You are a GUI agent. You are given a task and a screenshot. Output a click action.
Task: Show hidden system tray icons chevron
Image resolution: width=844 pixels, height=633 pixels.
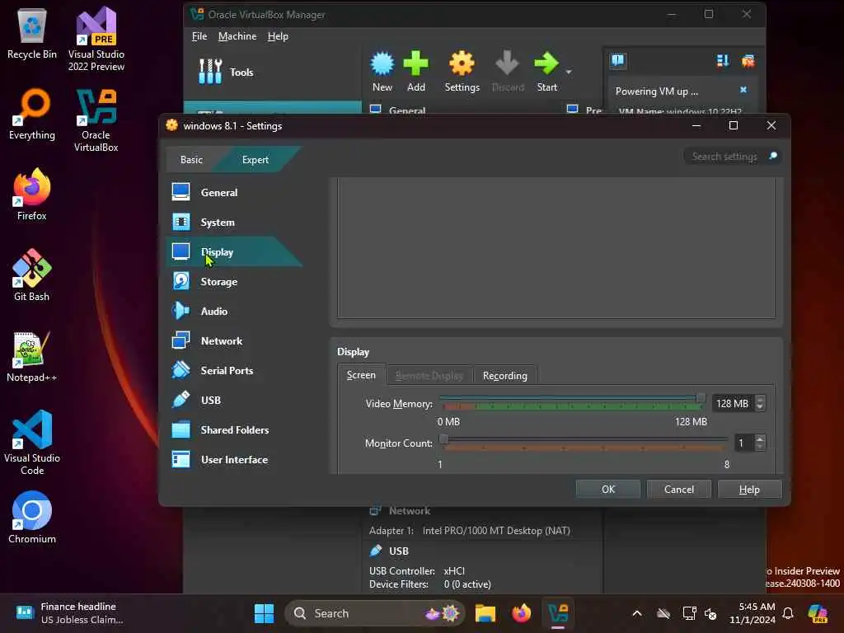click(637, 613)
